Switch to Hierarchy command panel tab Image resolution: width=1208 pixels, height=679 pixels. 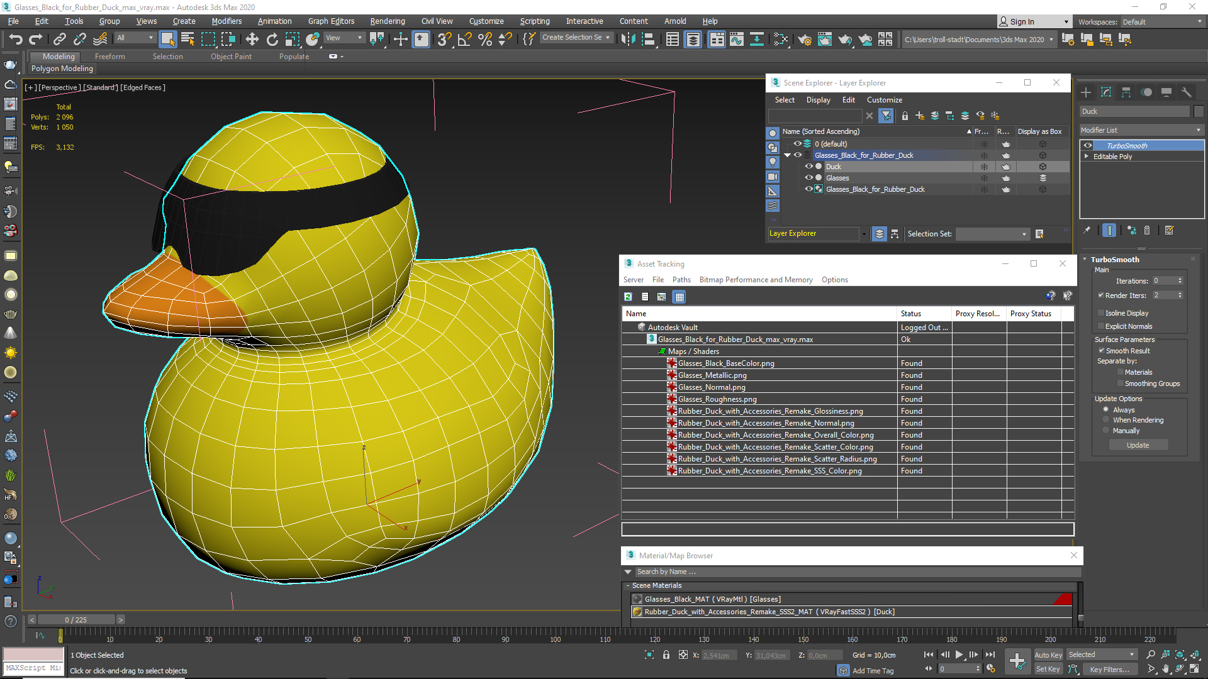point(1126,92)
